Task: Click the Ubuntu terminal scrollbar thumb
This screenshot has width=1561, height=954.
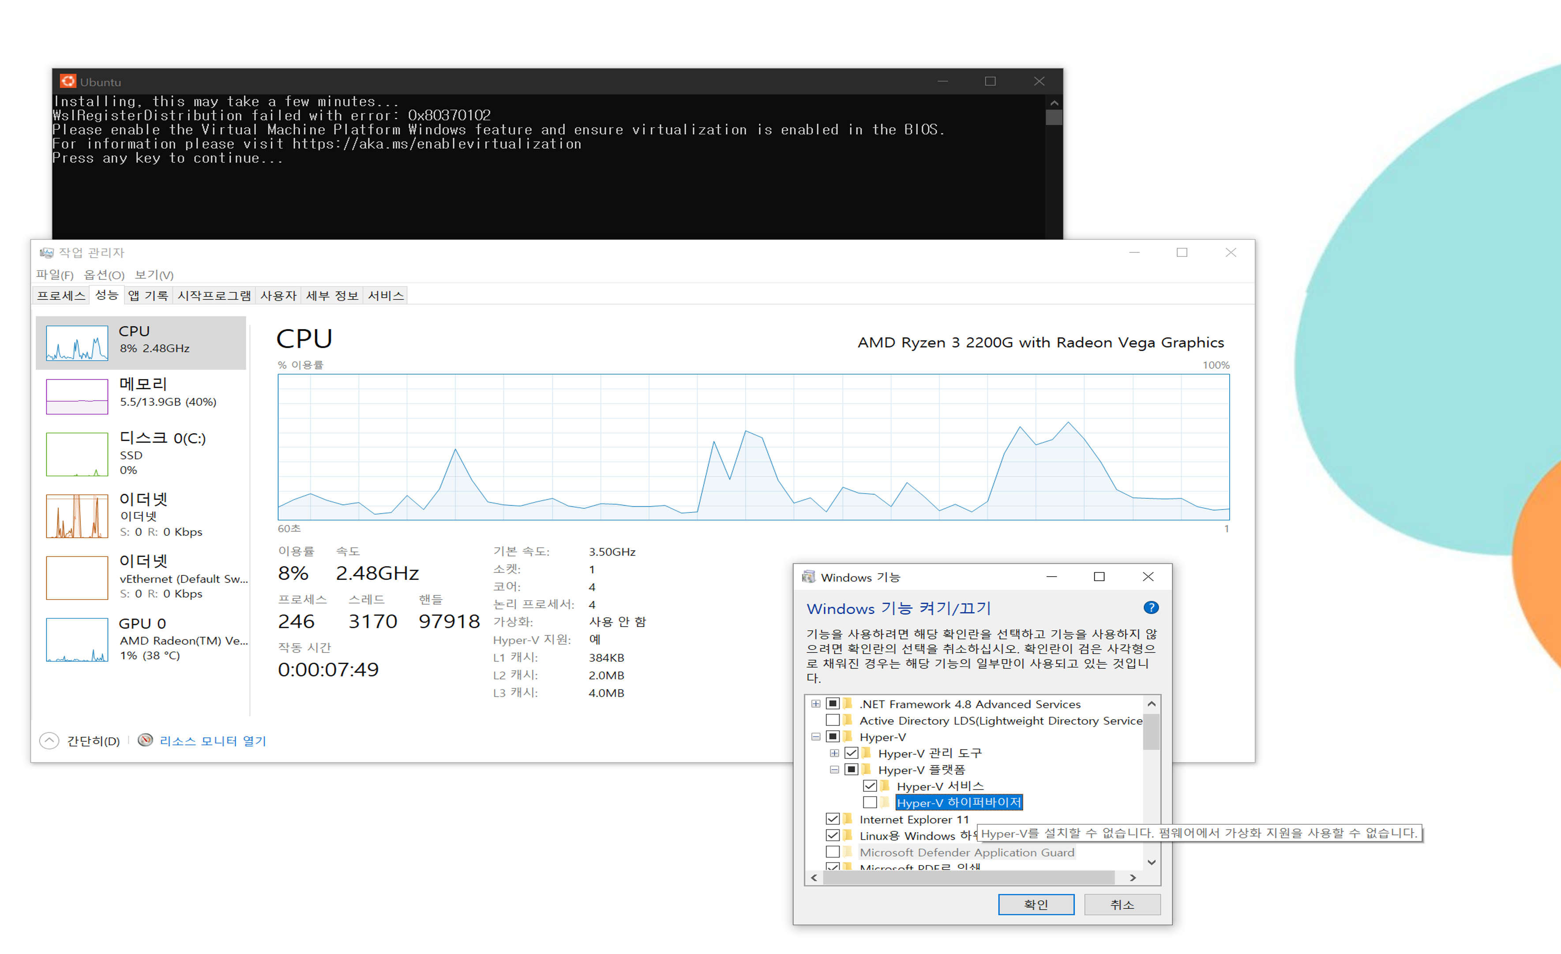Action: 1054,118
